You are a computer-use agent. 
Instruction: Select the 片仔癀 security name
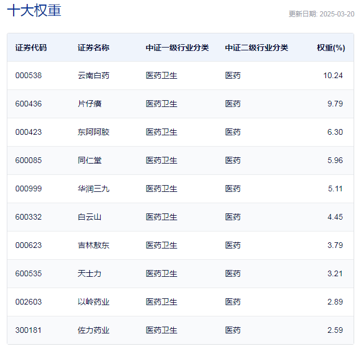point(89,104)
